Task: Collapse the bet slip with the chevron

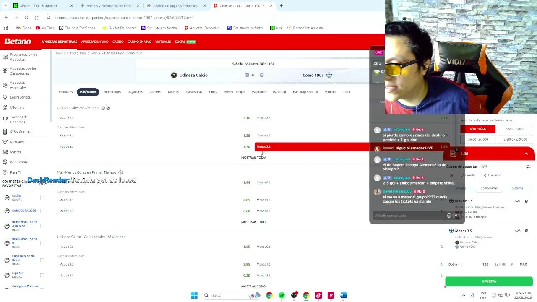Action: (526, 154)
